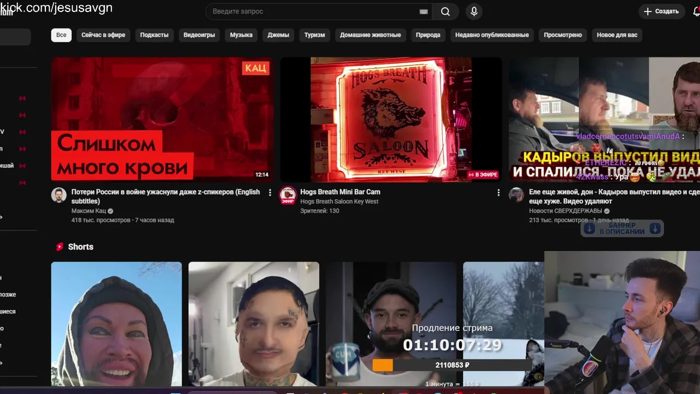700x394 pixels.
Task: Select the Недавно опубликованные chip
Action: click(x=492, y=35)
